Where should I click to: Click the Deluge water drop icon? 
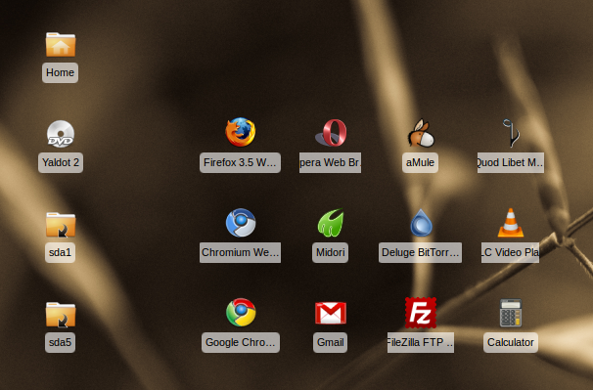point(421,223)
